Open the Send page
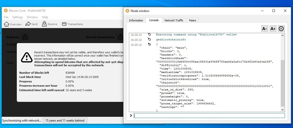 tap(31, 24)
